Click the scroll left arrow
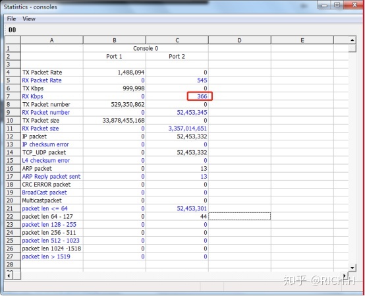Screen dimensions: 365x296 coord(9,276)
